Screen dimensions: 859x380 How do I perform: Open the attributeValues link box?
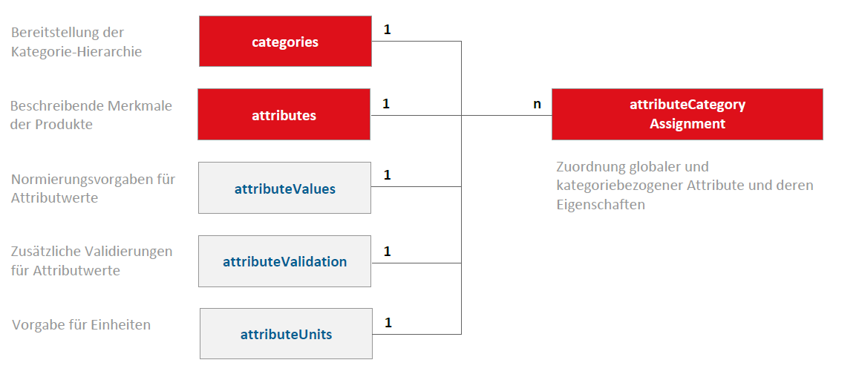click(285, 188)
